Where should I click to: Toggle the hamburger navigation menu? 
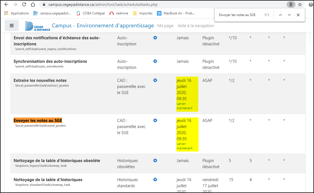tap(12, 25)
